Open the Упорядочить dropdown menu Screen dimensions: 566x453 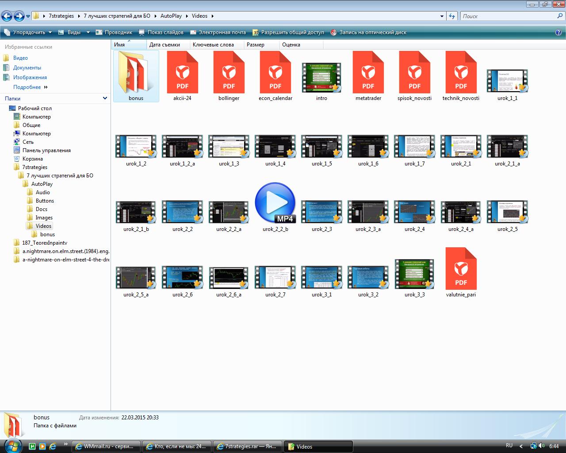pyautogui.click(x=28, y=32)
